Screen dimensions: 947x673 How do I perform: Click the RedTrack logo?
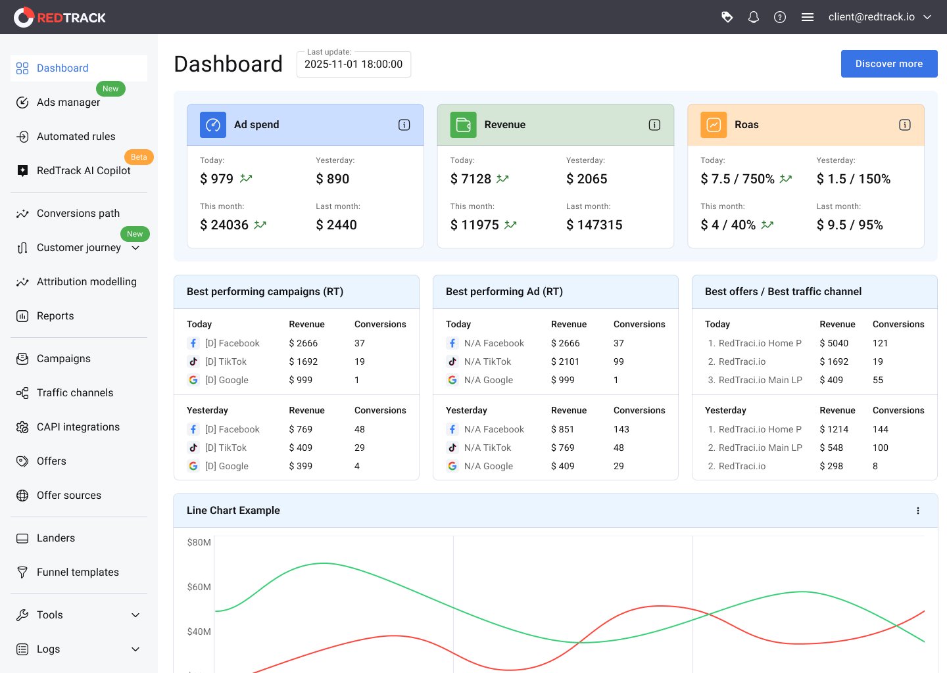pyautogui.click(x=60, y=17)
